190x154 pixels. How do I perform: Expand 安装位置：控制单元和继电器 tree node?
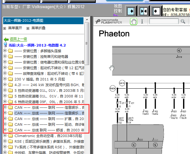coord(5,56)
